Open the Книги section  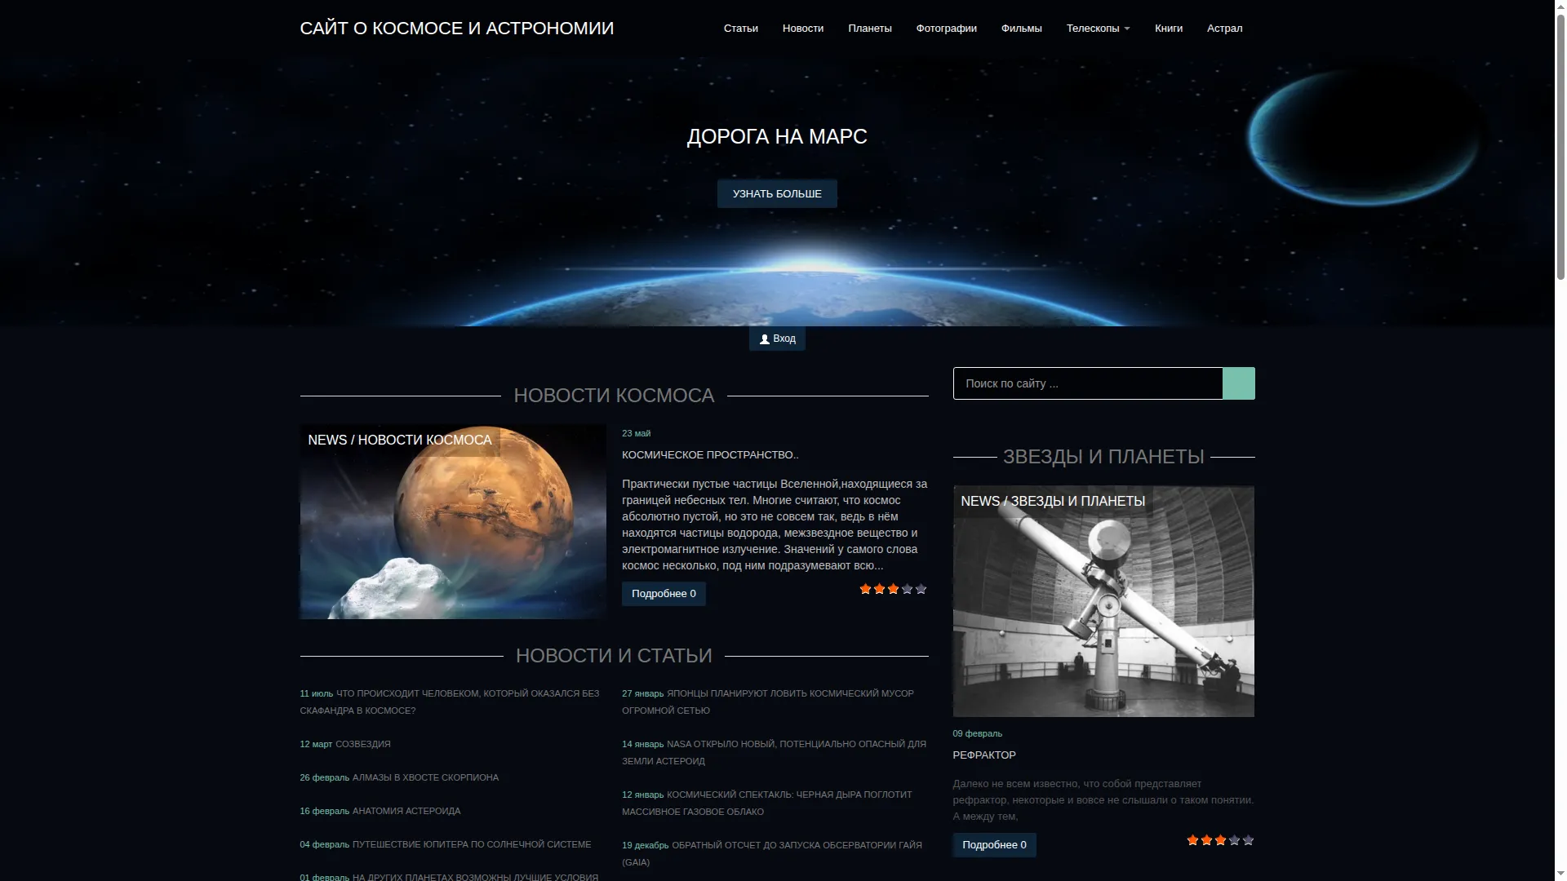pos(1168,29)
